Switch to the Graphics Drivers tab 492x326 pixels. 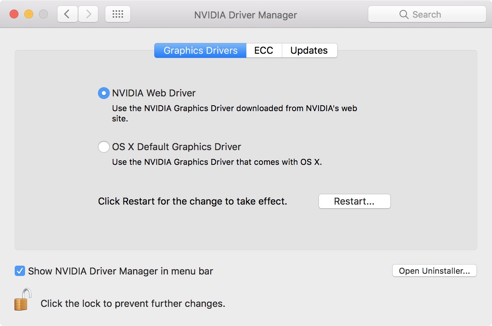pyautogui.click(x=200, y=50)
